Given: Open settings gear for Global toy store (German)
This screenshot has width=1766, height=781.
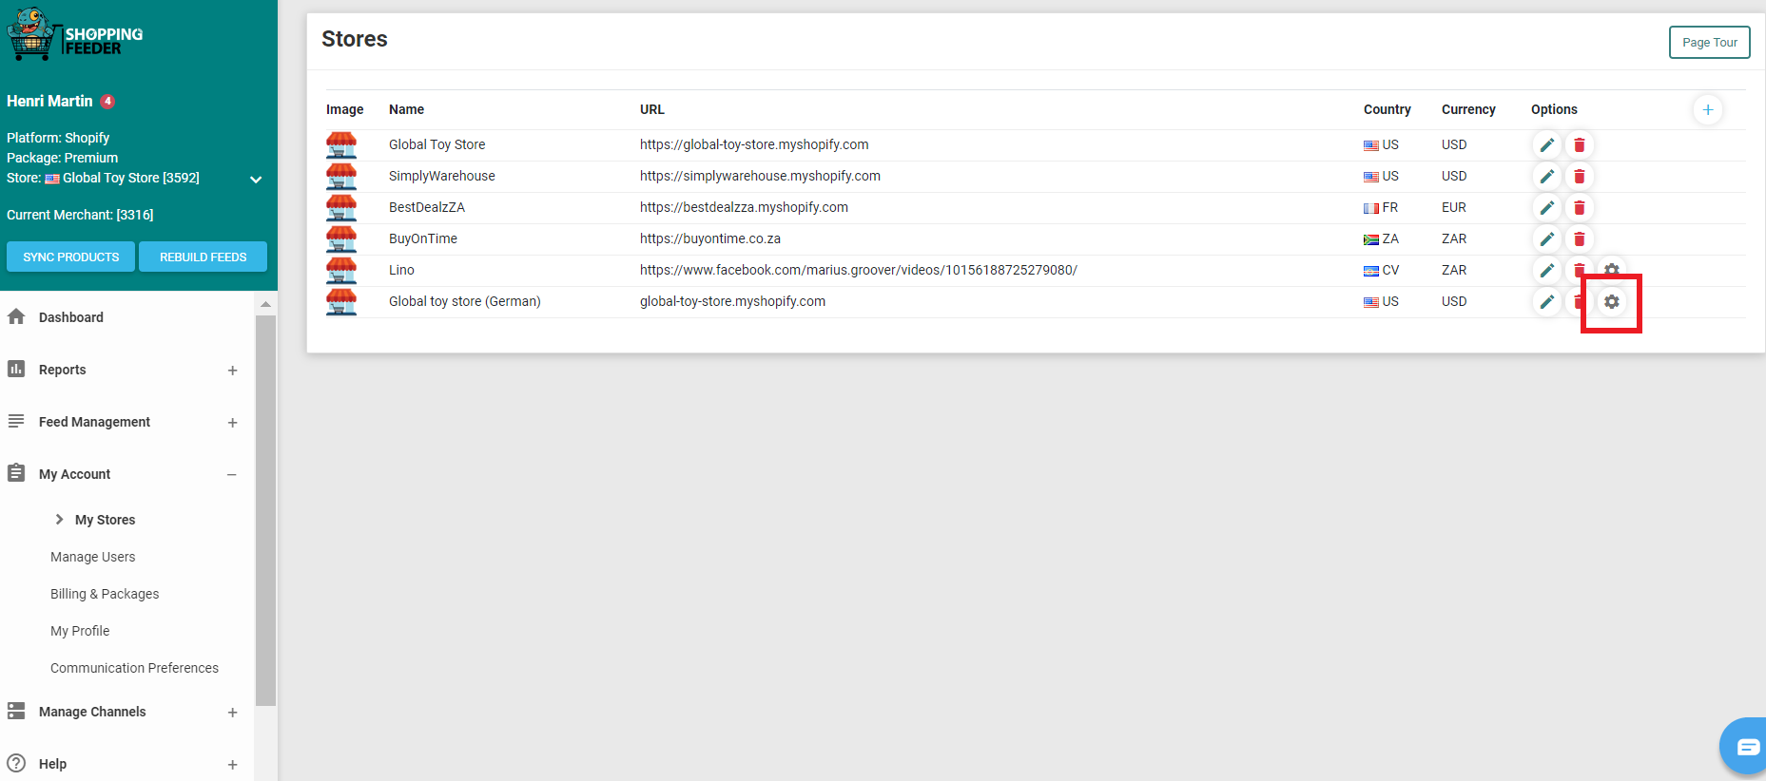Looking at the screenshot, I should pyautogui.click(x=1612, y=301).
